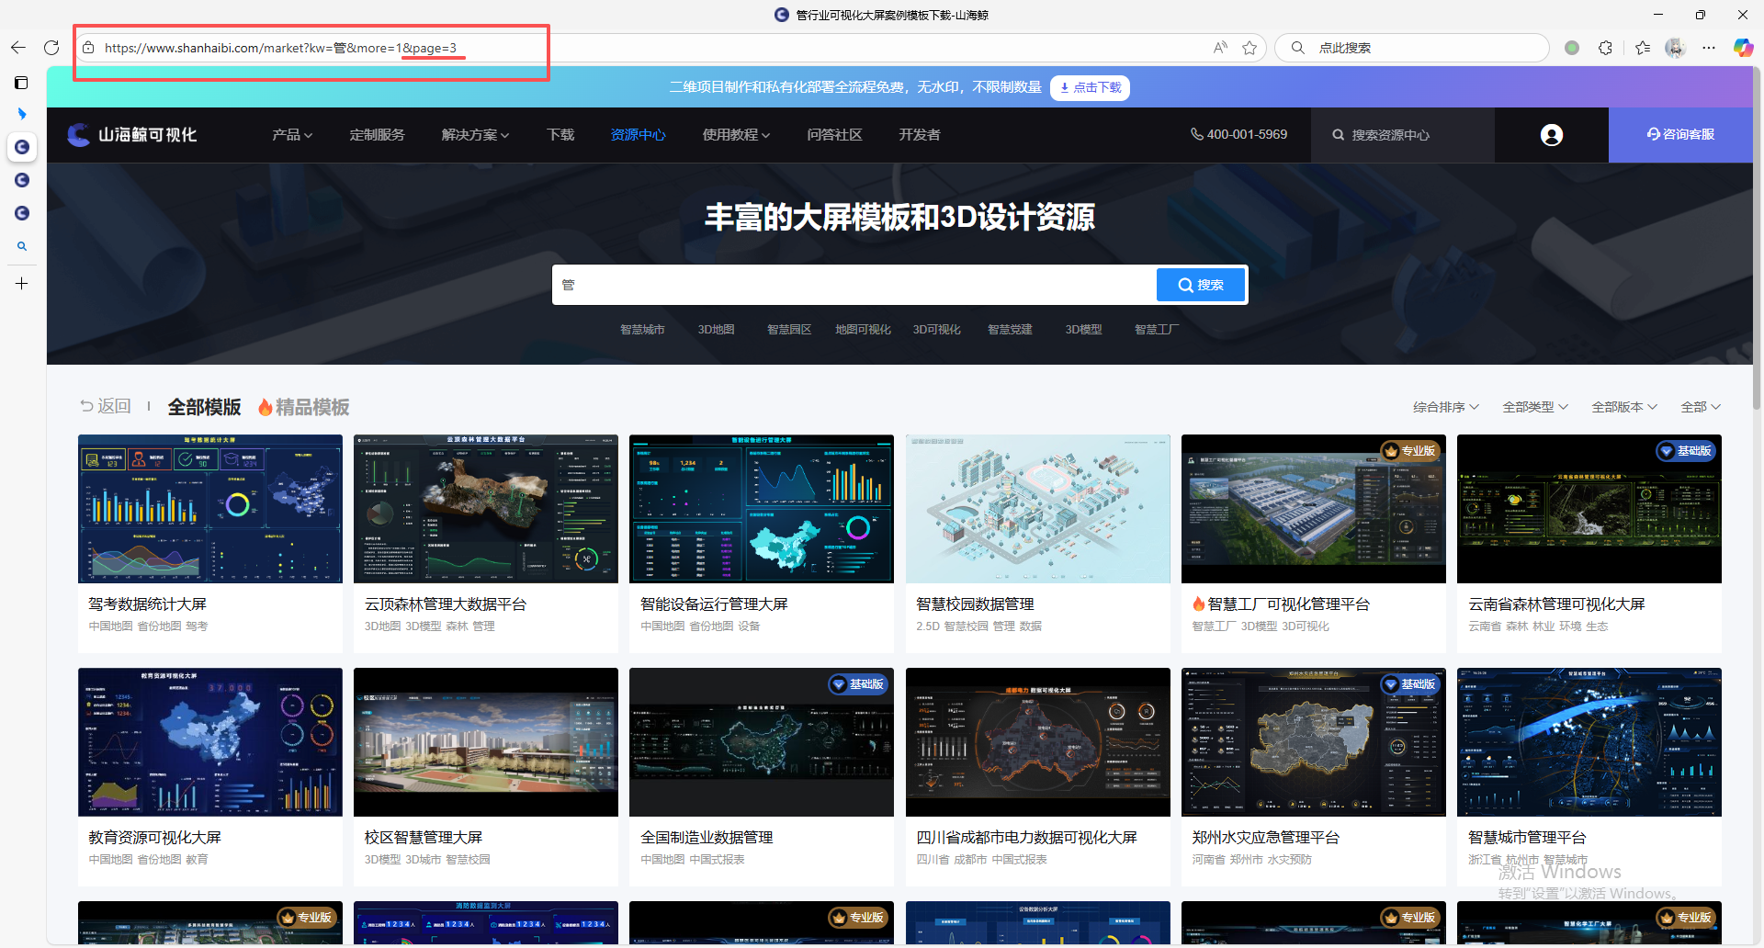Add a new tab with plus icon in sidebar
This screenshot has width=1764, height=948.
click(x=21, y=284)
